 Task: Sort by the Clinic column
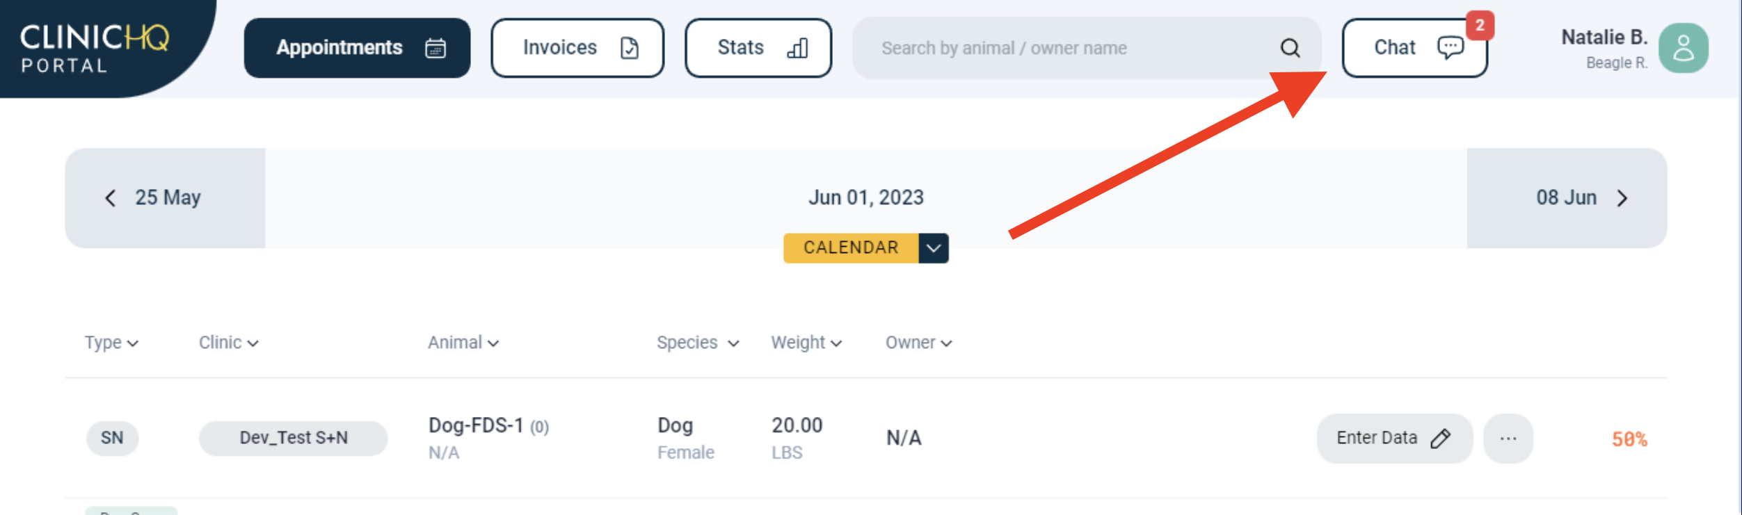(228, 343)
